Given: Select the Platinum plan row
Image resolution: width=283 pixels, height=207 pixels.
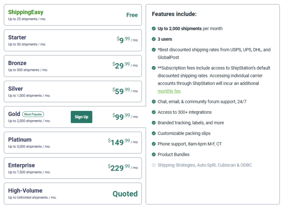Looking at the screenshot, I should pyautogui.click(x=73, y=142).
